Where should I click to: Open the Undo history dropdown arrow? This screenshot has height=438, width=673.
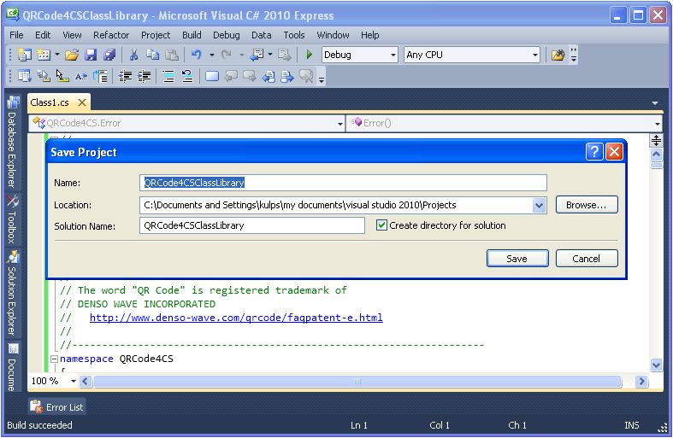point(211,55)
